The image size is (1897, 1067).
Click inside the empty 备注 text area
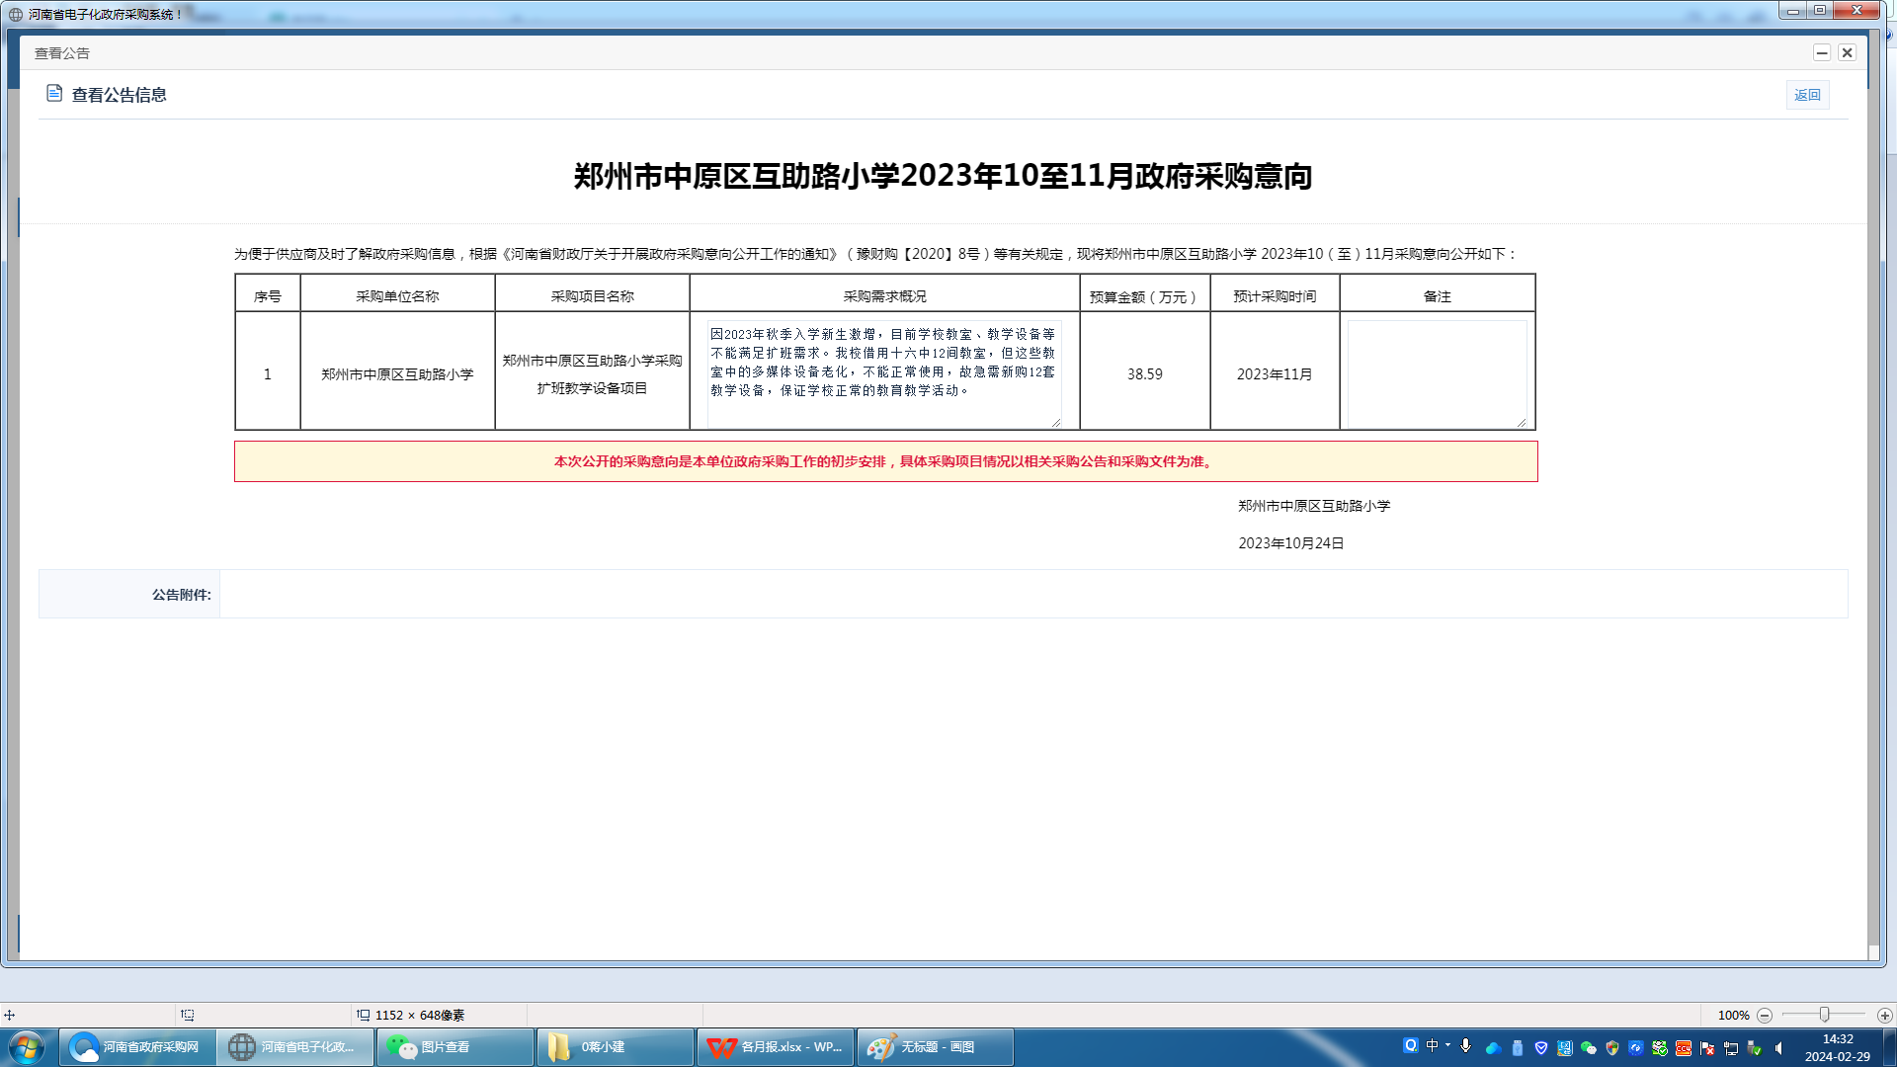(x=1437, y=373)
